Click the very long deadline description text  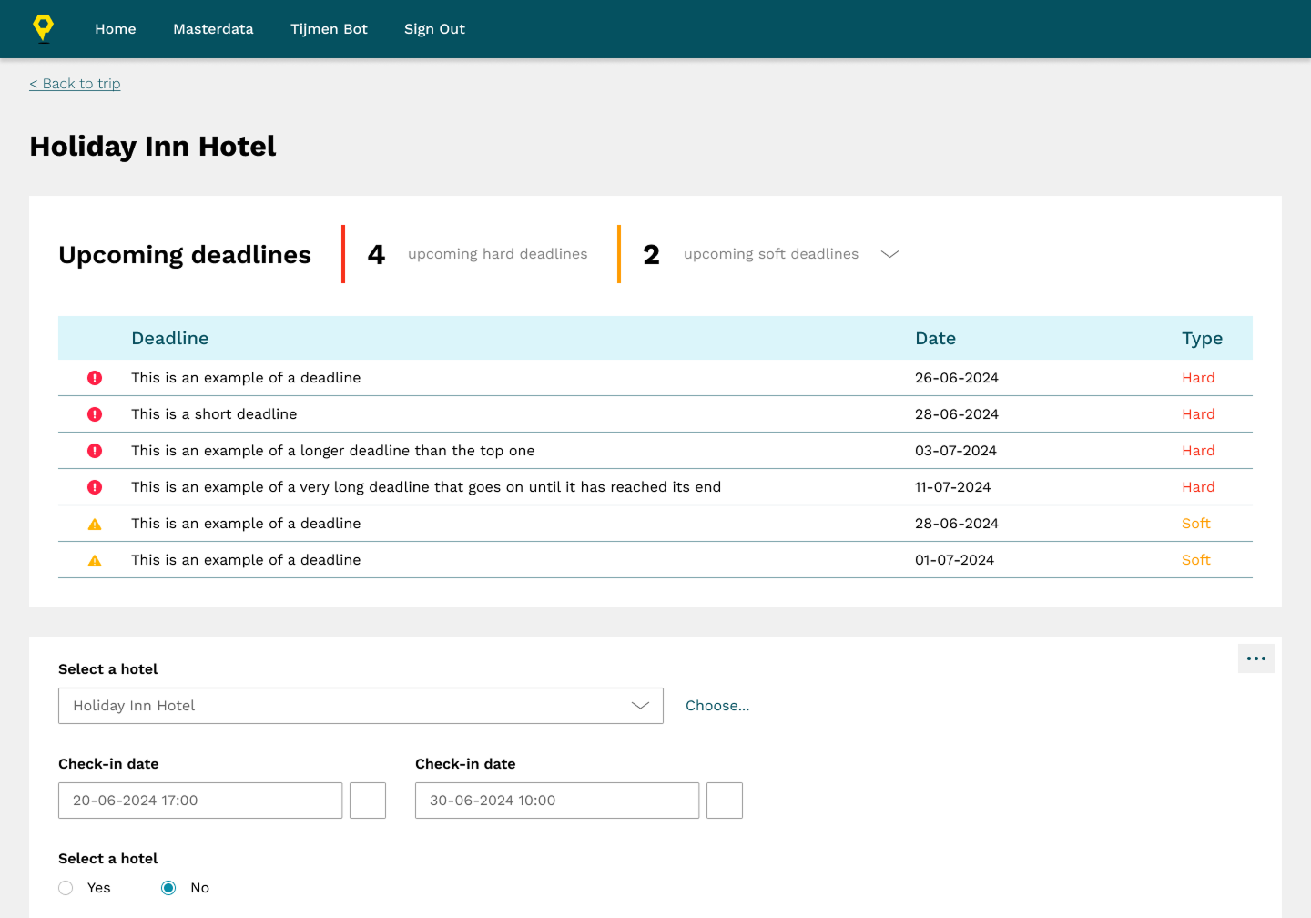pyautogui.click(x=426, y=487)
